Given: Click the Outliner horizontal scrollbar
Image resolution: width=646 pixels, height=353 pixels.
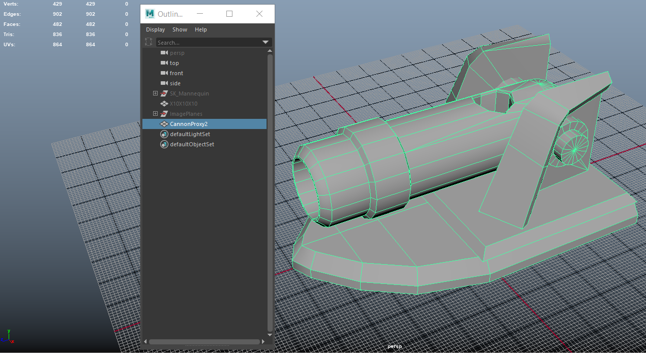Looking at the screenshot, I should pyautogui.click(x=205, y=342).
